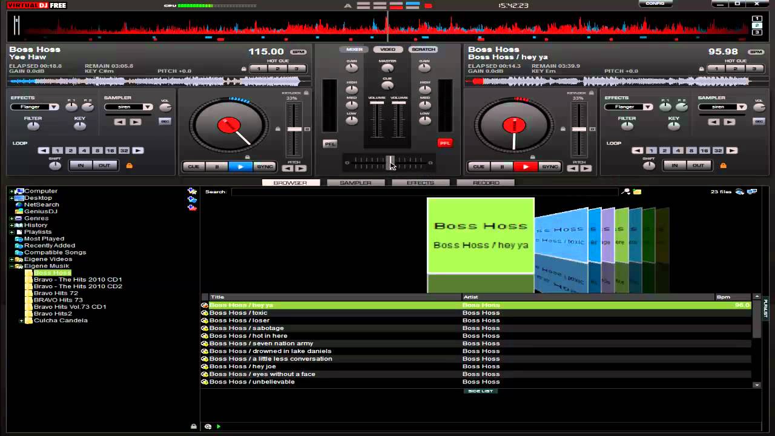The height and width of the screenshot is (436, 775).
Task: Double the loop length on right deck
Action: [x=732, y=150]
